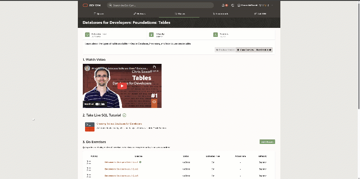Play the Tables YouTube video
The height and width of the screenshot is (179, 360).
(x=122, y=86)
